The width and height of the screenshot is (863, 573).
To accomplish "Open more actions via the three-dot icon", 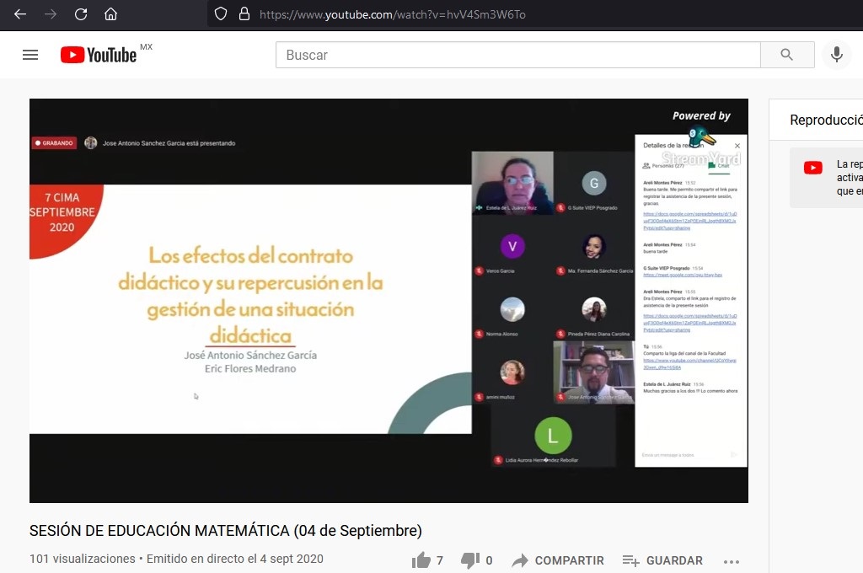I will (732, 561).
